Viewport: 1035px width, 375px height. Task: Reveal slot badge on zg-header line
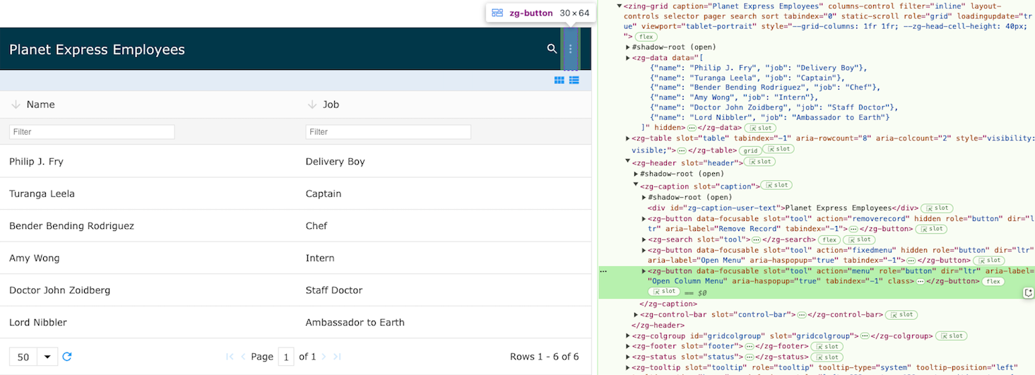[761, 162]
